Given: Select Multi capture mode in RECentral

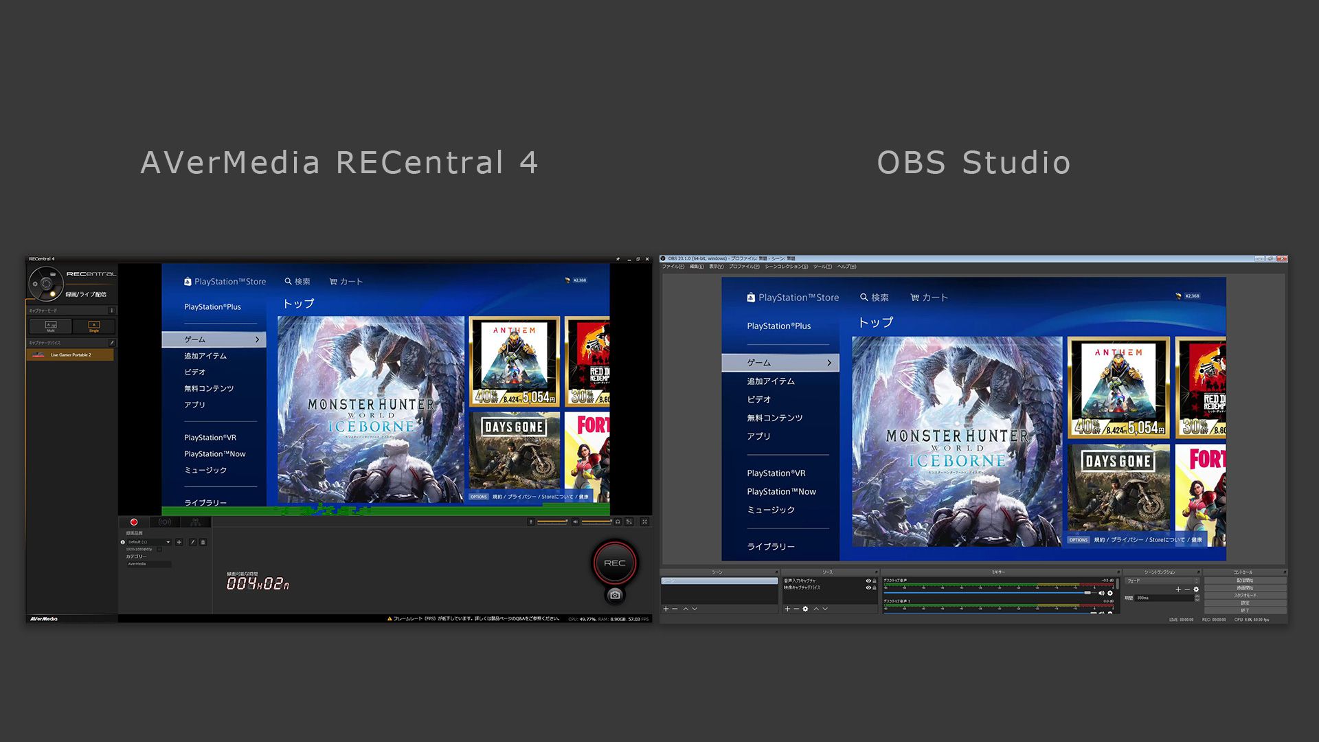Looking at the screenshot, I should 51,326.
